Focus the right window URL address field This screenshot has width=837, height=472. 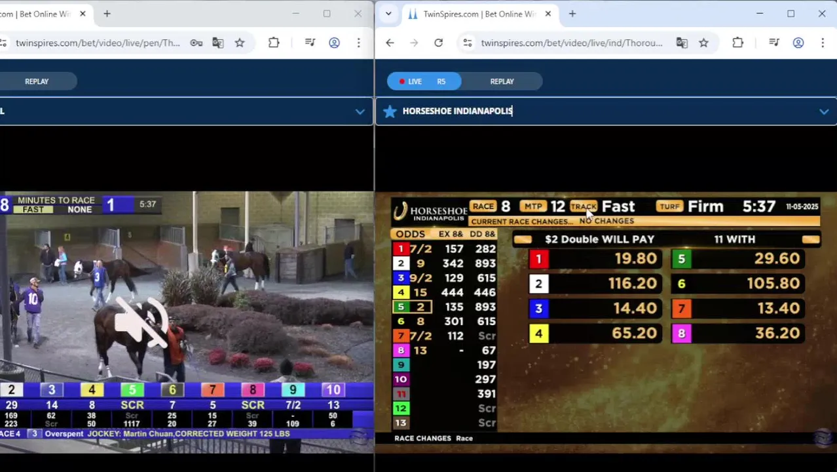(x=571, y=43)
